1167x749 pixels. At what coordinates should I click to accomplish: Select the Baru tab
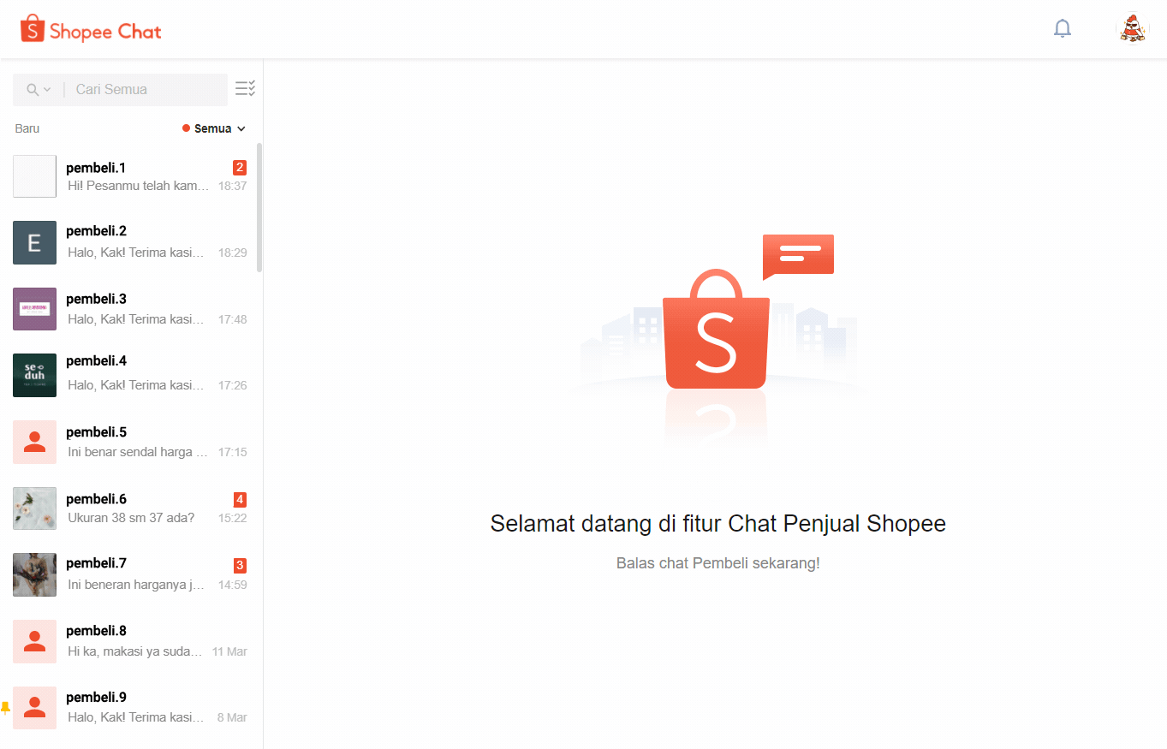click(27, 128)
